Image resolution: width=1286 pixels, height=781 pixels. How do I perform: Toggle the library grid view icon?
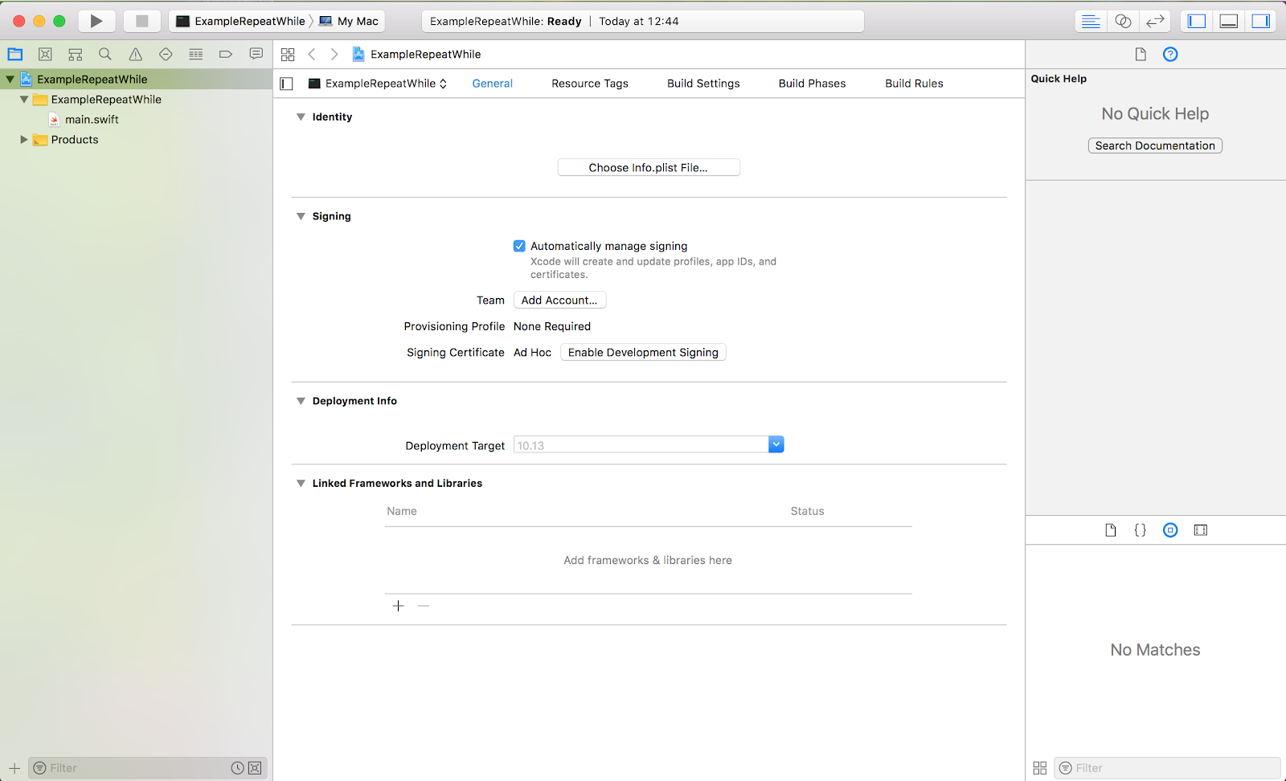point(1040,768)
